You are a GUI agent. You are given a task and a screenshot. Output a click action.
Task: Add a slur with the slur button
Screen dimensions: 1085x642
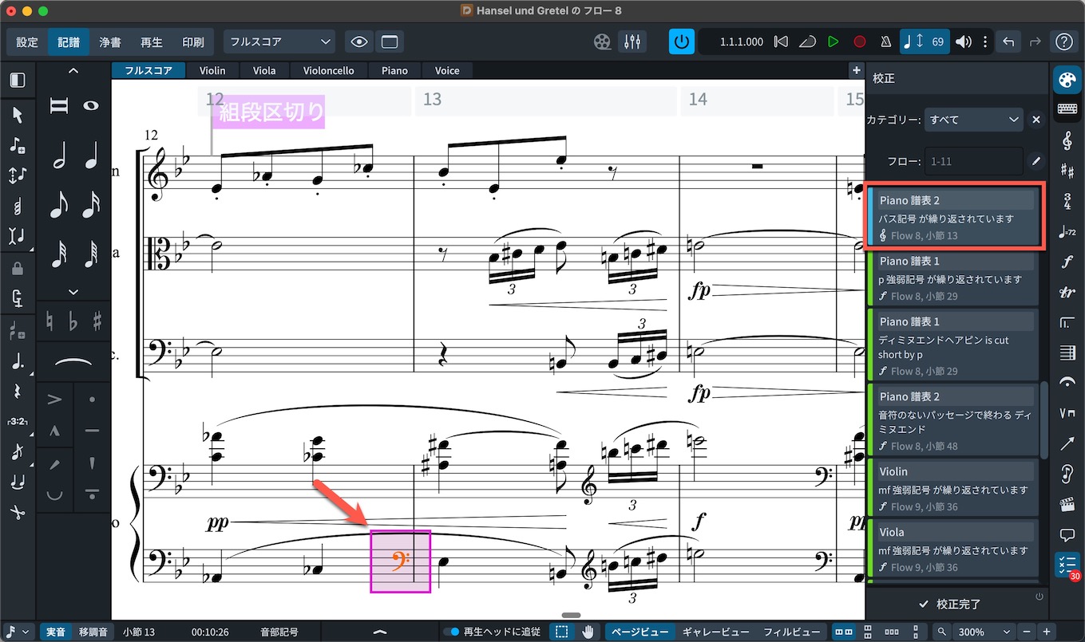point(73,362)
